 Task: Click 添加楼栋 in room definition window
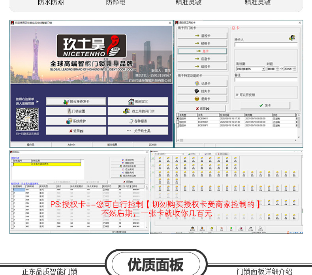128,160
